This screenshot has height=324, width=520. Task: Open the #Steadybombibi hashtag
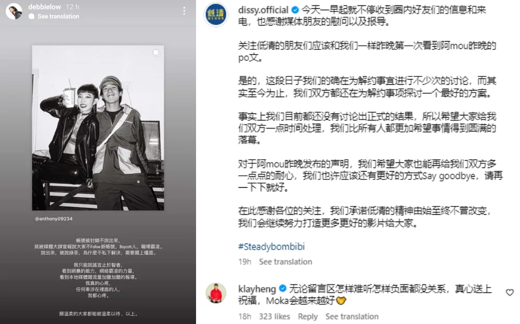click(271, 247)
